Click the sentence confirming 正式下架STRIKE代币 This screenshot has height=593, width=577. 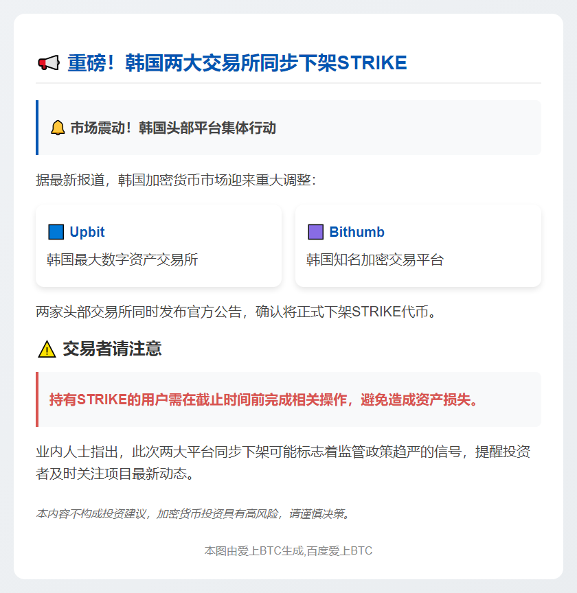pyautogui.click(x=236, y=312)
